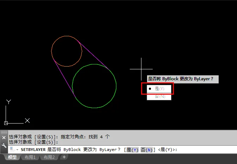
Task: Open the 布局1 layout tab
Action: point(30,157)
